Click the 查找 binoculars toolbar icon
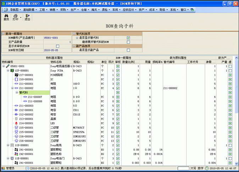239x172 pixels. (x=6, y=16)
